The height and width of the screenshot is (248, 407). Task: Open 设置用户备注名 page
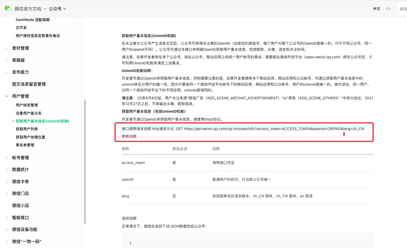click(29, 113)
